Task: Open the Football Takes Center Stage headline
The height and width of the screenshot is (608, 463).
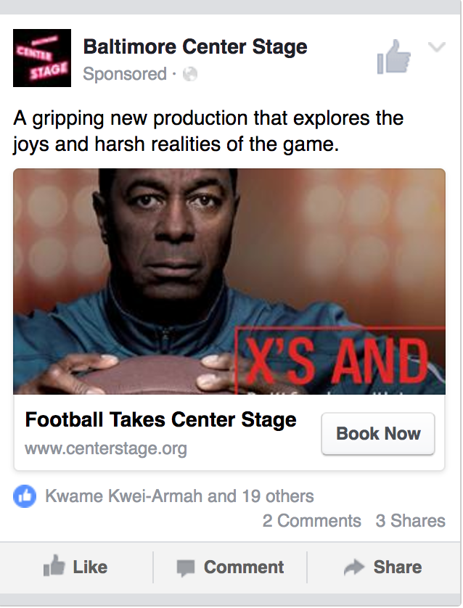Action: click(x=160, y=419)
